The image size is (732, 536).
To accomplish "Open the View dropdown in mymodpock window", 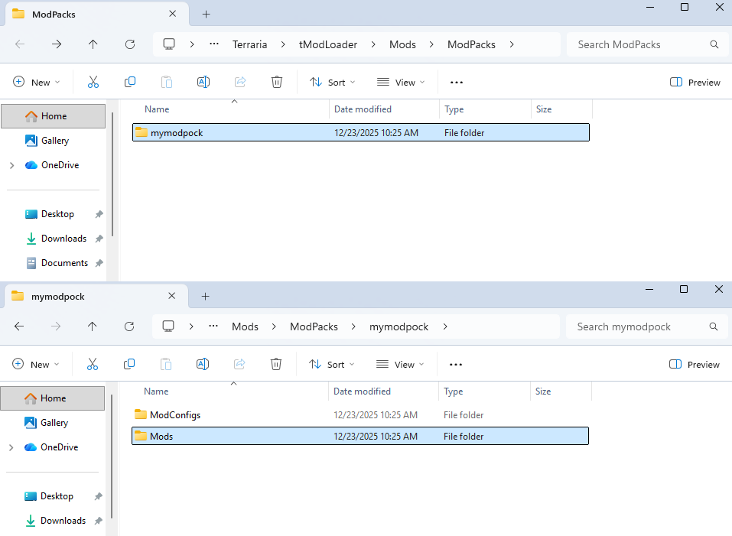I will pos(400,364).
